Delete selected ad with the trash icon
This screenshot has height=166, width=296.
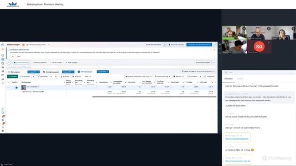pyautogui.click(x=56, y=77)
